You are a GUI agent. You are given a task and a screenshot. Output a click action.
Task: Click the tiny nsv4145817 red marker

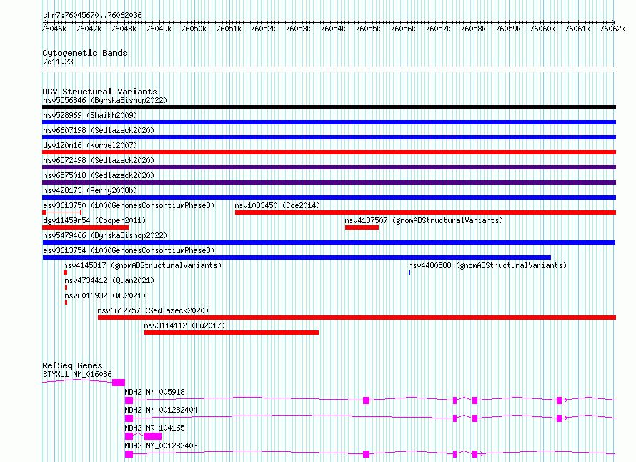click(65, 272)
